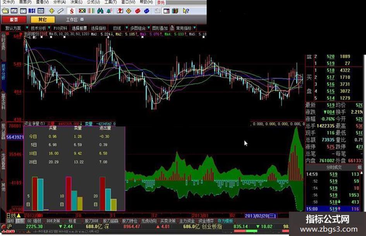The image size is (366, 236).
Task: Click the yellow 其它 button
Action: pos(43,20)
